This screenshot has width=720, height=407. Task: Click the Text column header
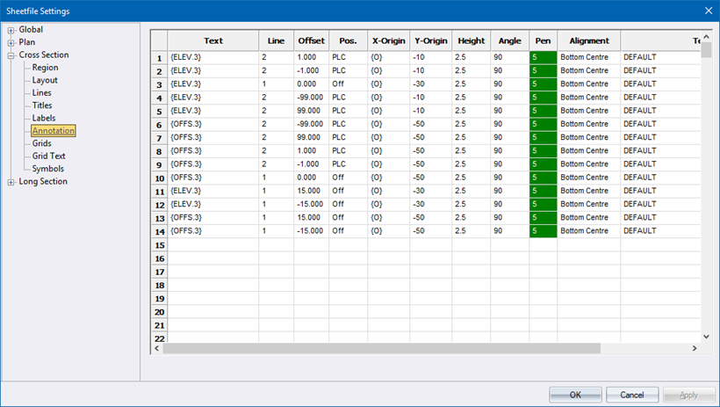tap(213, 40)
